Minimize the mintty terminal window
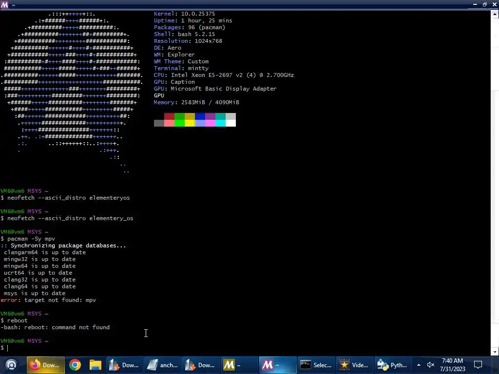Screen dimensions: 499x374 tap(475, 4)
